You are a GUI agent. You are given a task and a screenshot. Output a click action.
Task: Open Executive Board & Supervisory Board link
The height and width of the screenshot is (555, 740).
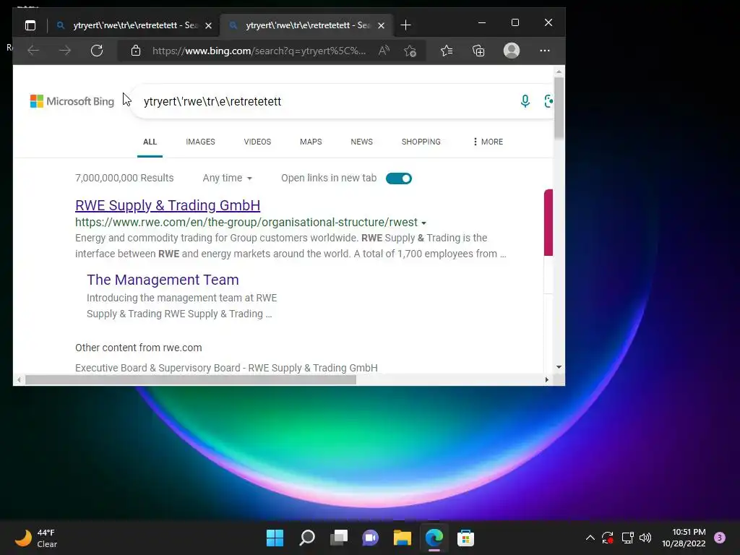click(x=226, y=368)
